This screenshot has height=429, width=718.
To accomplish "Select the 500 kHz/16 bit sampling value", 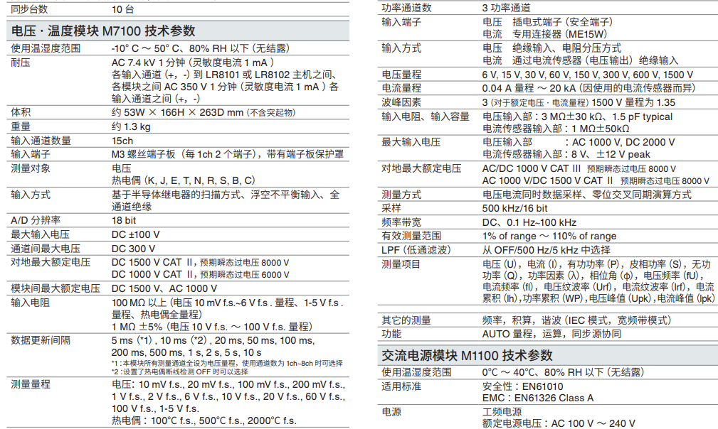I will click(515, 208).
